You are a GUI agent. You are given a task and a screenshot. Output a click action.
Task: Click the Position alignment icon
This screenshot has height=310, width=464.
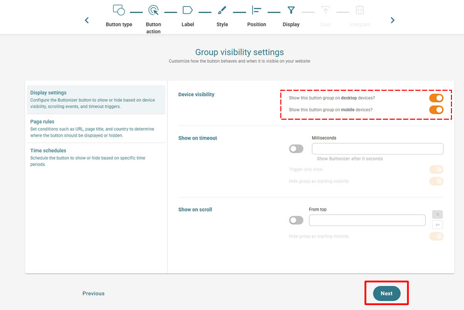[257, 10]
